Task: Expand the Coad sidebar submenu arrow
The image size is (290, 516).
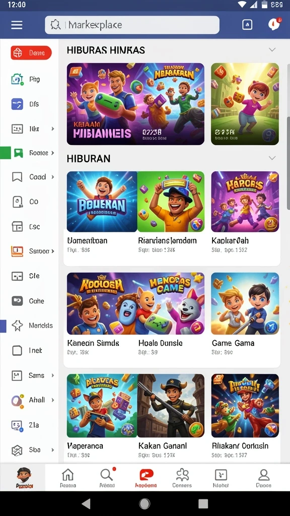Action: click(52, 177)
